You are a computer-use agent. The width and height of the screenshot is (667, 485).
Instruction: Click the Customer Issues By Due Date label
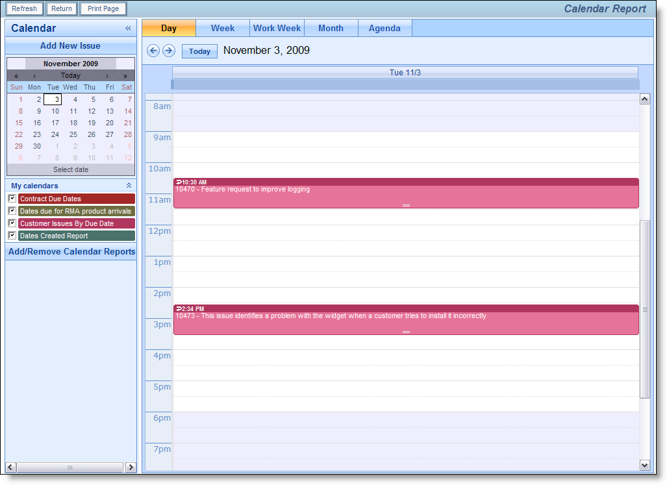click(x=77, y=223)
